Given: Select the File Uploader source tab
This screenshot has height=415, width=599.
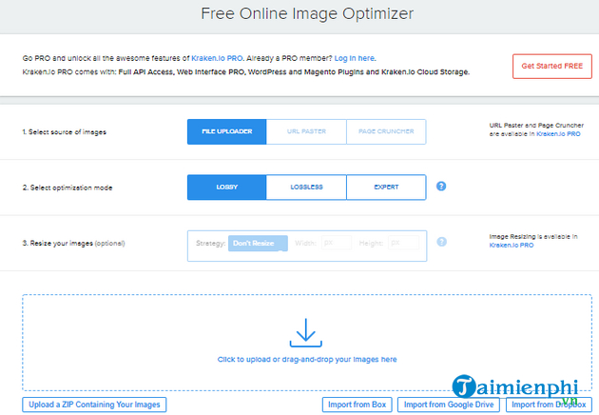Looking at the screenshot, I should coord(227,131).
